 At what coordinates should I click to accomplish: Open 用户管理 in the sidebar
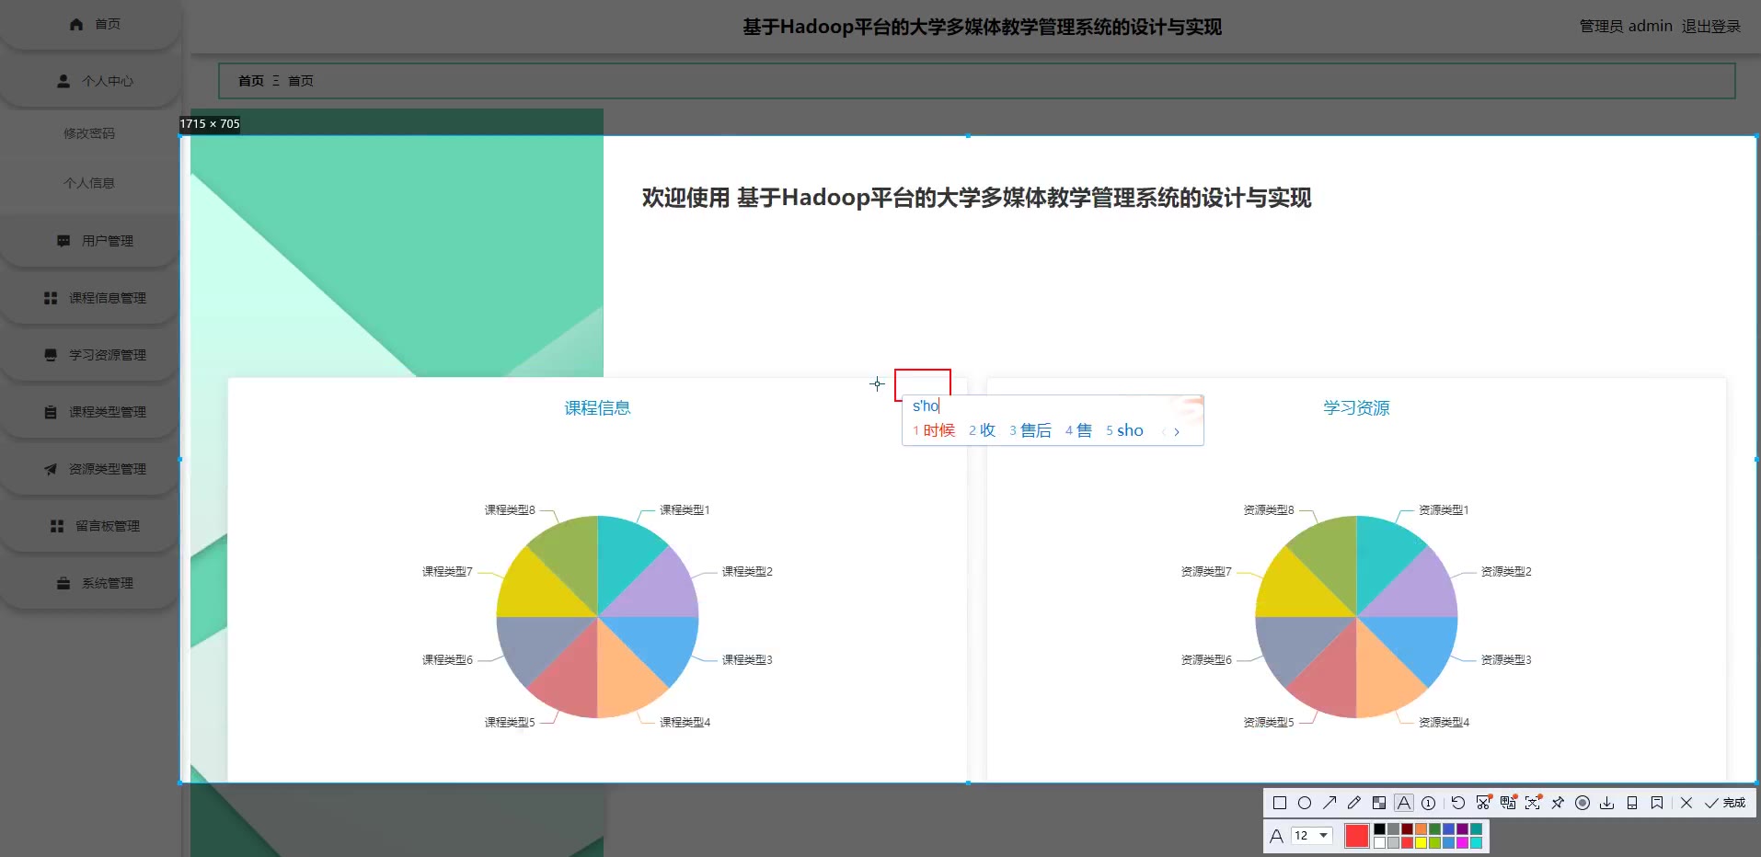click(x=90, y=241)
